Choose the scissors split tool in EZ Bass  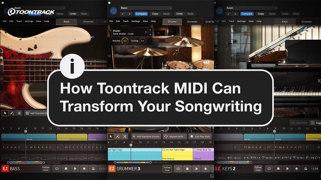click(19, 113)
